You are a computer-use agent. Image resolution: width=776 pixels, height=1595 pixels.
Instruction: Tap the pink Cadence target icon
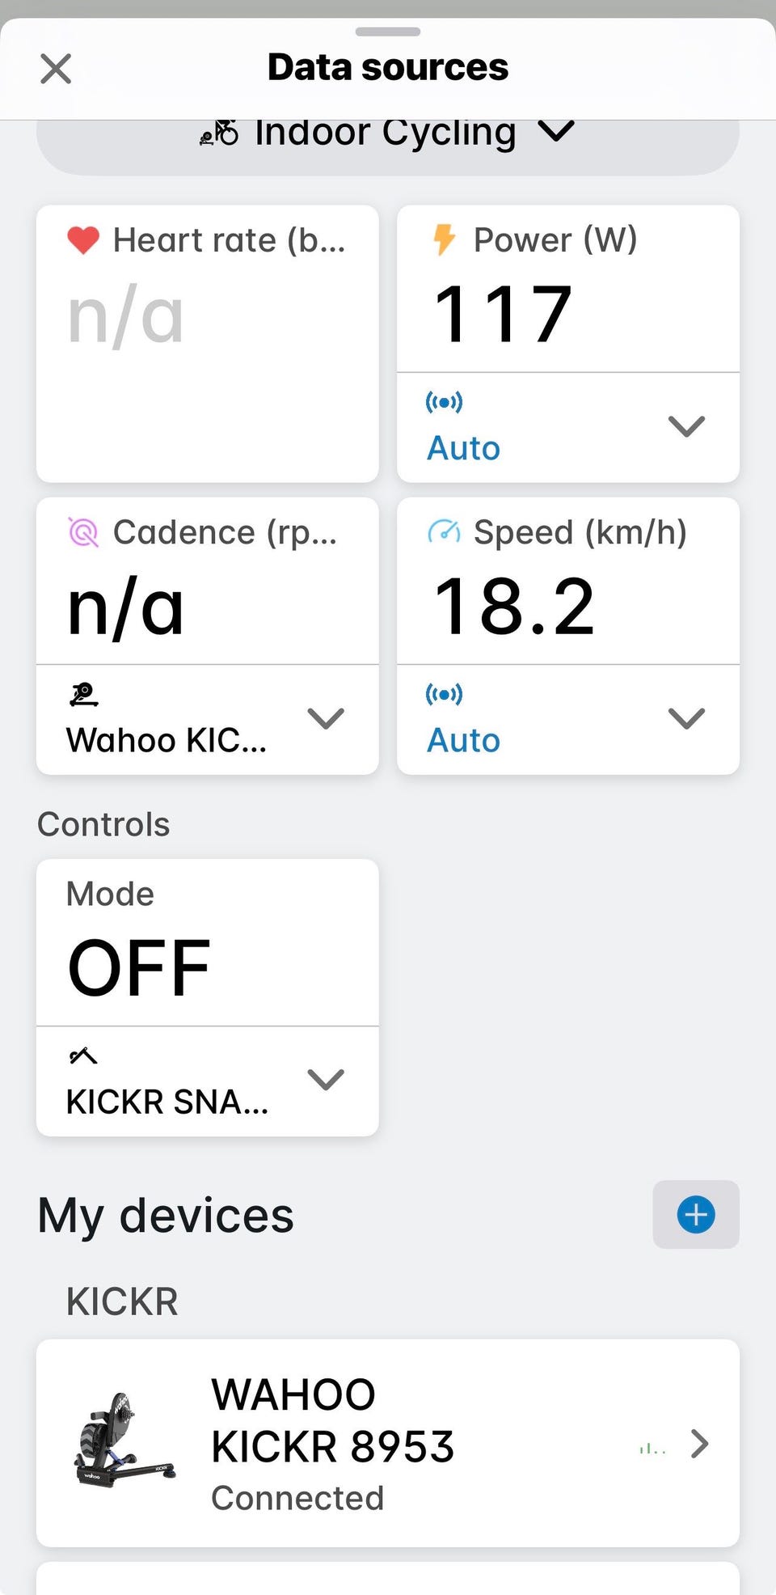coord(83,532)
